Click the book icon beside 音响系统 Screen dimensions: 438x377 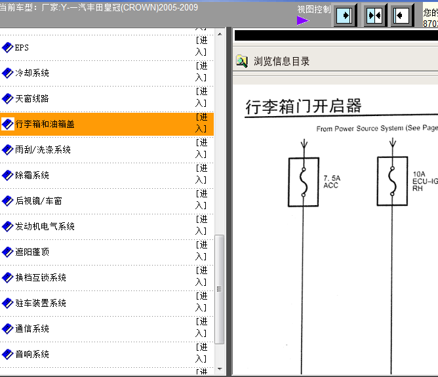(7, 354)
